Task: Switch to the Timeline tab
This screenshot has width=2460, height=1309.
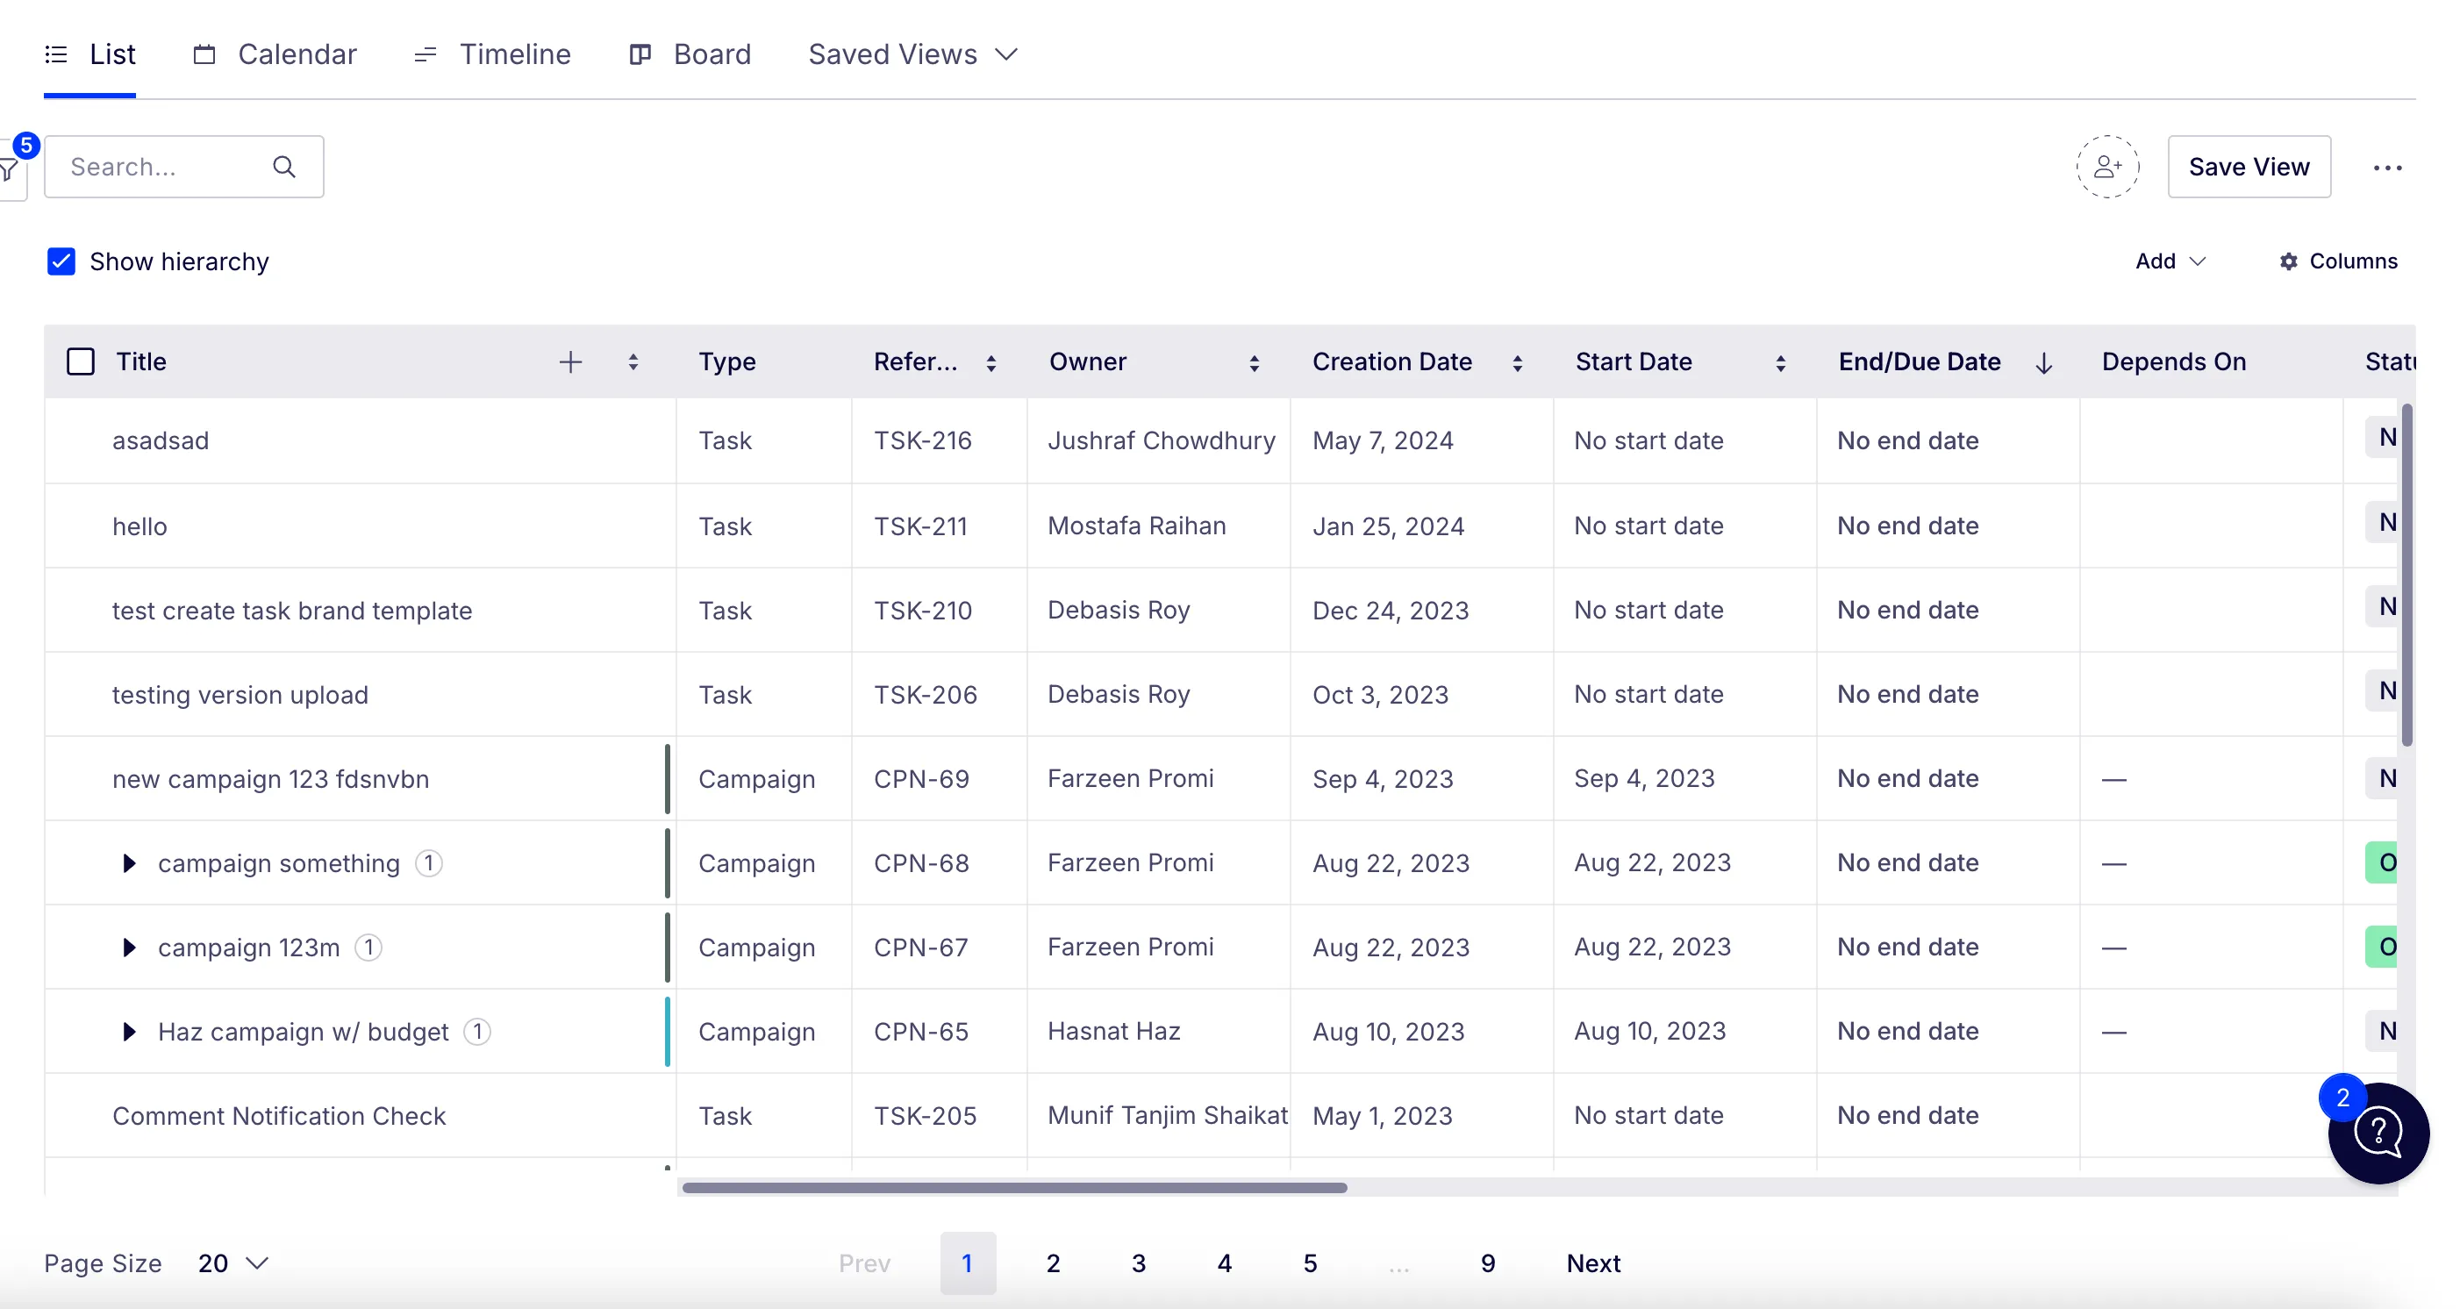Action: [493, 54]
